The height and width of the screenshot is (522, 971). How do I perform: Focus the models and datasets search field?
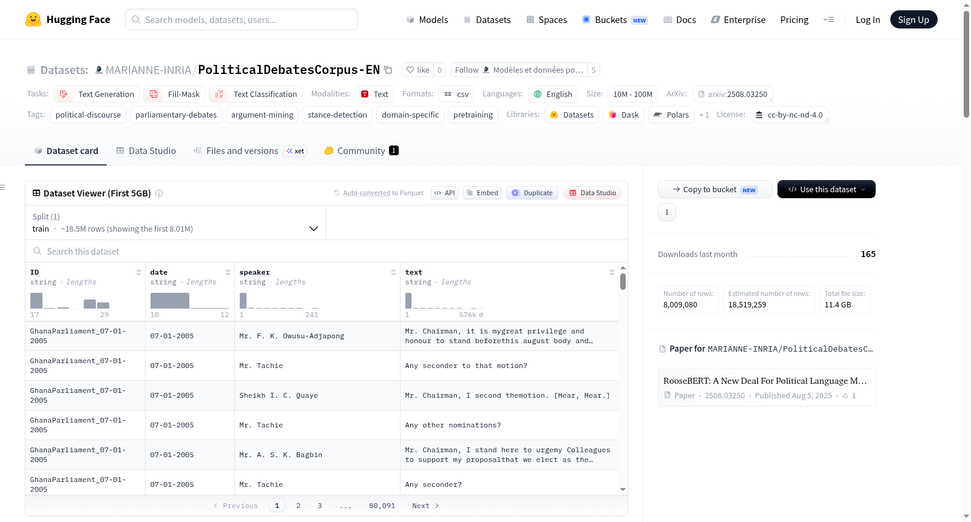[242, 19]
